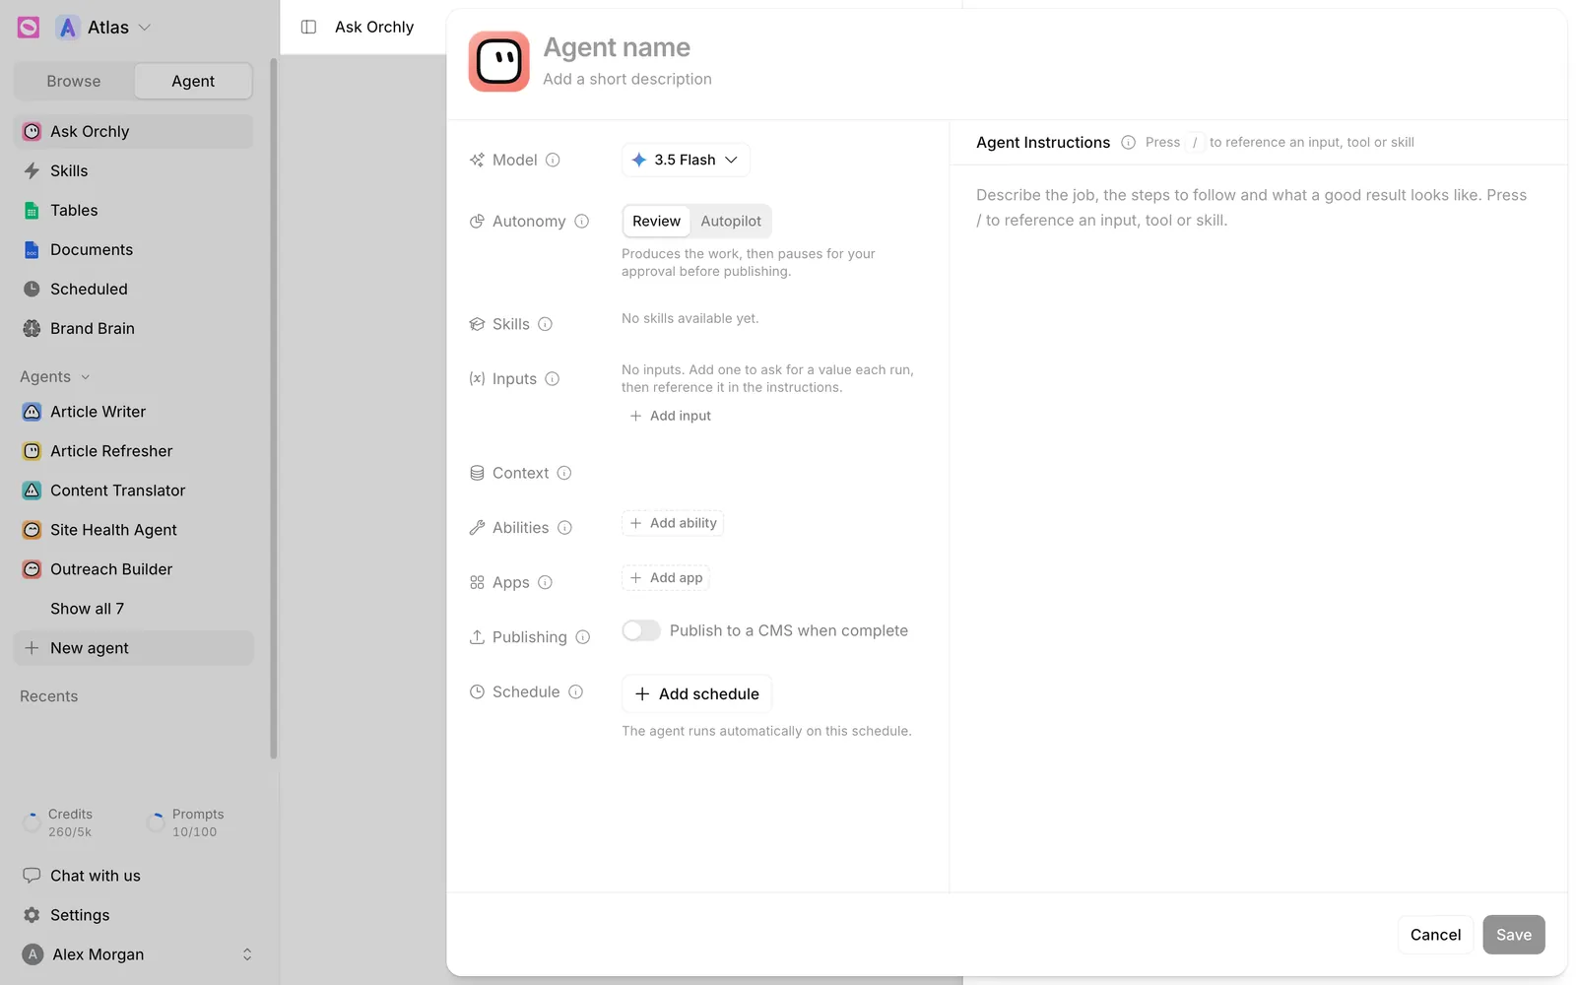Viewport: 1576px width, 985px height.
Task: Click the Credits 260/5k usage indicator
Action: [59, 822]
